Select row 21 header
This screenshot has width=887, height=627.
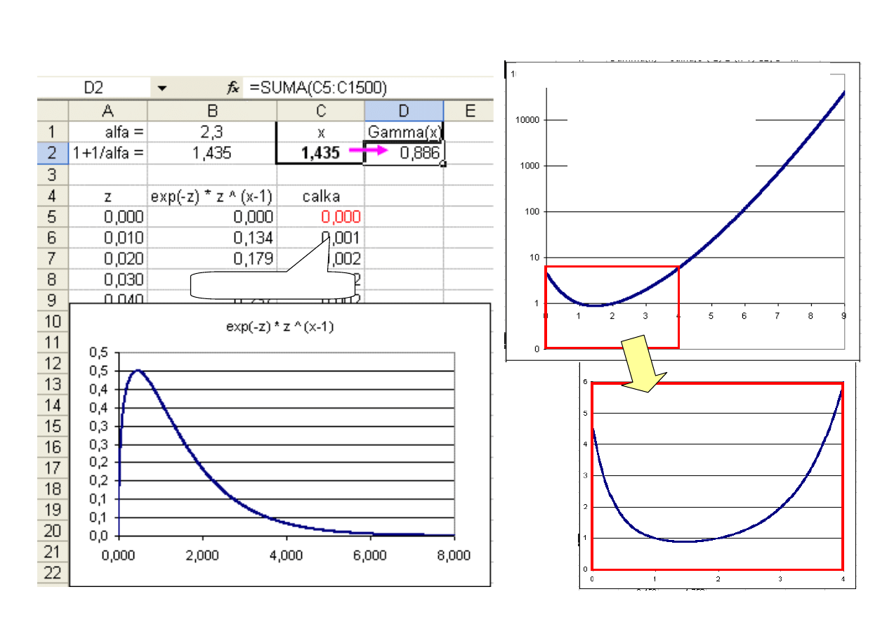53,553
